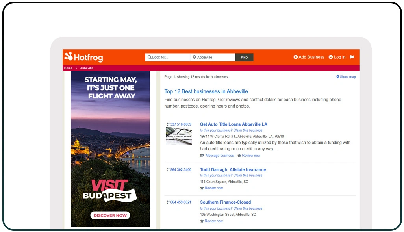Claim the Todd Darragh Allstate Insurance business
This screenshot has width=404, height=232.
click(x=231, y=176)
